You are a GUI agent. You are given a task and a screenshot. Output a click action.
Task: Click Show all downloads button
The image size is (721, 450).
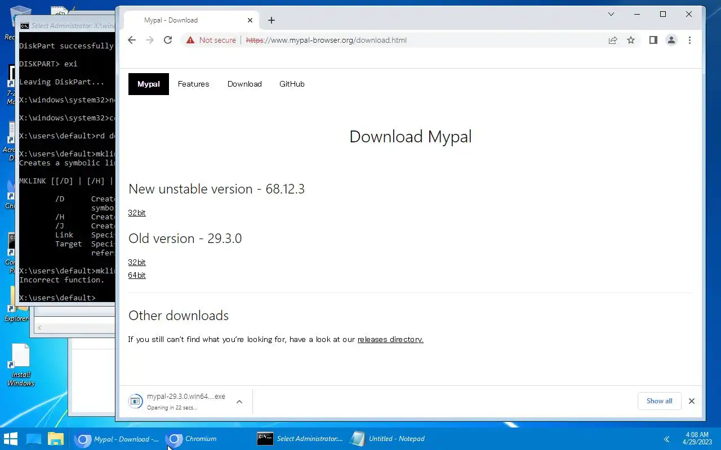pos(659,401)
